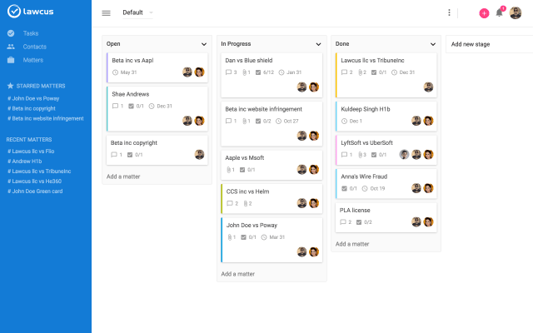Open the Default board dropdown
Image resolution: width=533 pixels, height=333 pixels.
point(137,13)
